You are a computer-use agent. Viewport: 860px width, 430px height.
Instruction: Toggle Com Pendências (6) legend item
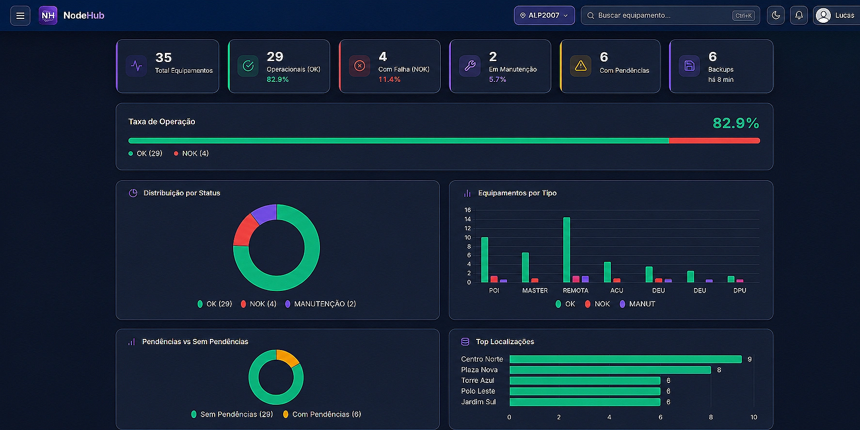coord(322,414)
